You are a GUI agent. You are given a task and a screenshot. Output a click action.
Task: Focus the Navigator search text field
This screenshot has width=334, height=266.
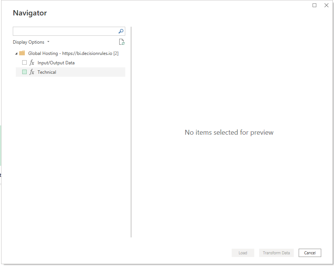pos(65,31)
